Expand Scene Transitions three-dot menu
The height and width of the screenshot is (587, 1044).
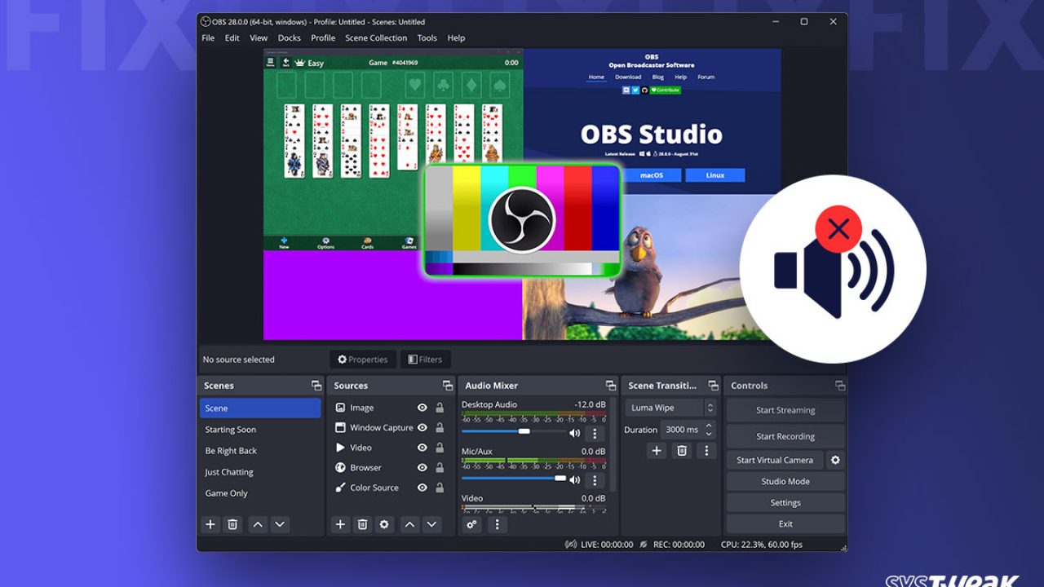point(706,450)
